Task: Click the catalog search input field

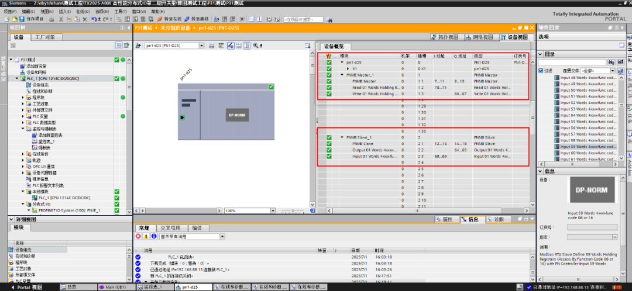Action: (x=572, y=63)
